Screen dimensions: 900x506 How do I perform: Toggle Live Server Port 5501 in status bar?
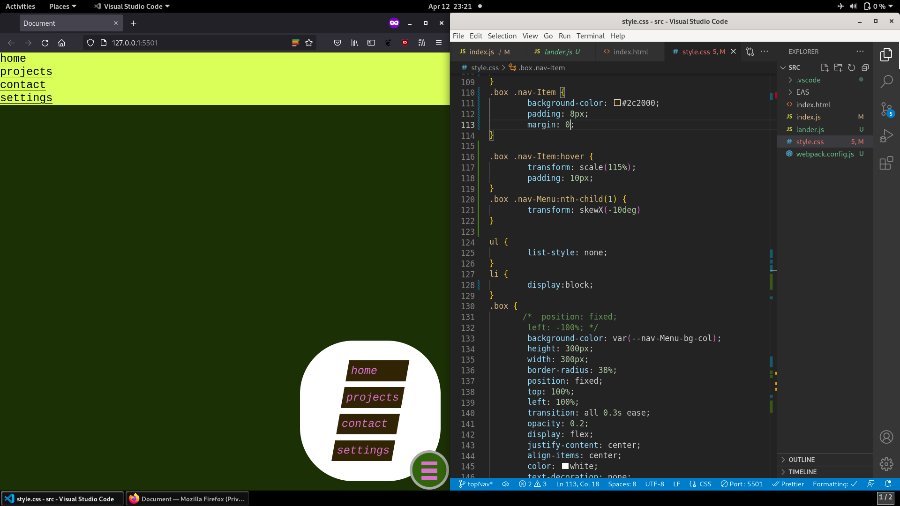pos(742,484)
